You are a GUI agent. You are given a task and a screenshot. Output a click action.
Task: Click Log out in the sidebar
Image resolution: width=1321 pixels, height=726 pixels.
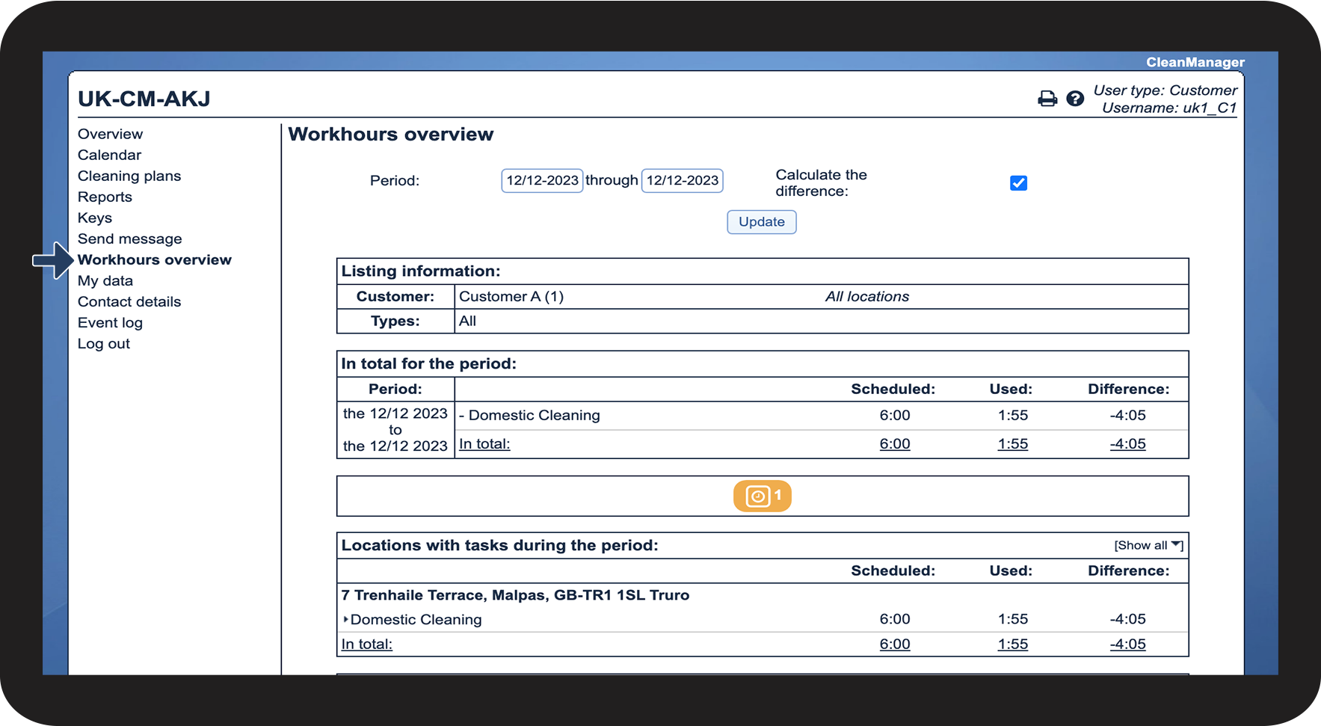[104, 343]
